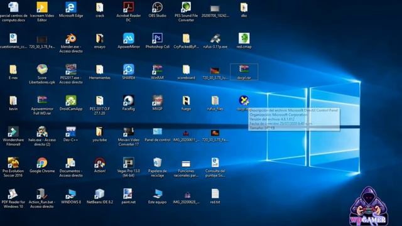Select Score Libertadores.cpk file

42,74
